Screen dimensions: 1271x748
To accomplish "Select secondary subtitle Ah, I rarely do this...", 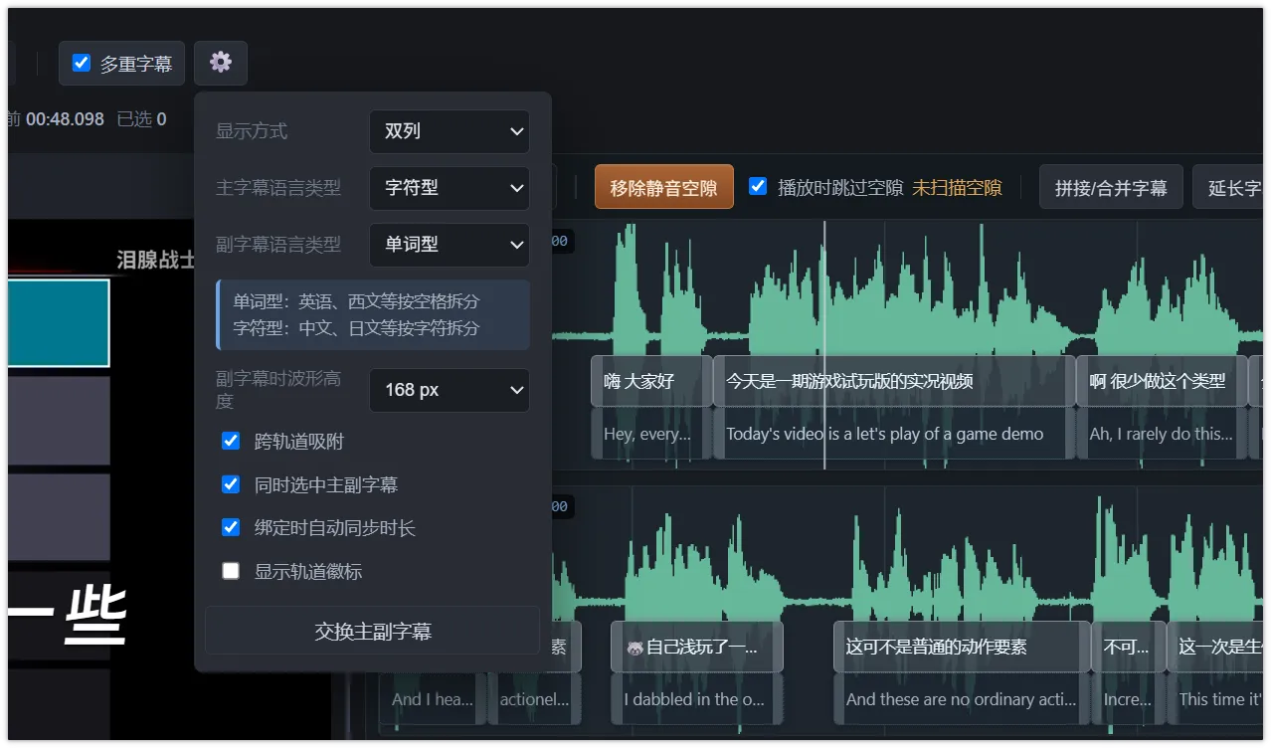I will [x=1162, y=434].
